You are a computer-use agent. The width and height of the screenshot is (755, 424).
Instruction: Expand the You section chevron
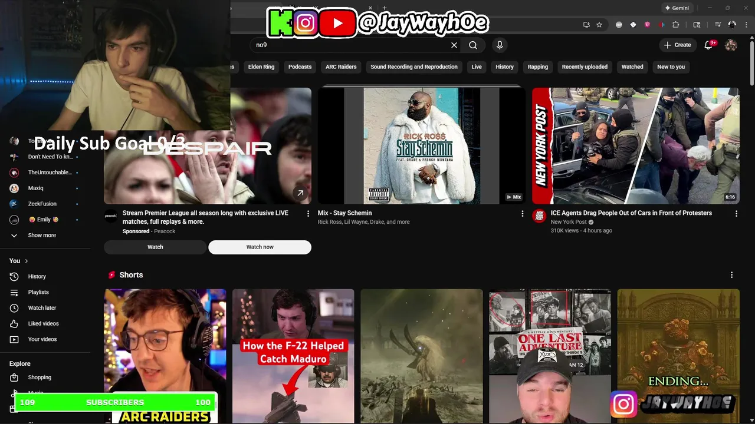26,261
